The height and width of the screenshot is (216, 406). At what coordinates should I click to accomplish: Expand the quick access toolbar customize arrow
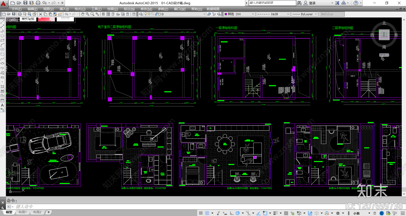[62, 3]
